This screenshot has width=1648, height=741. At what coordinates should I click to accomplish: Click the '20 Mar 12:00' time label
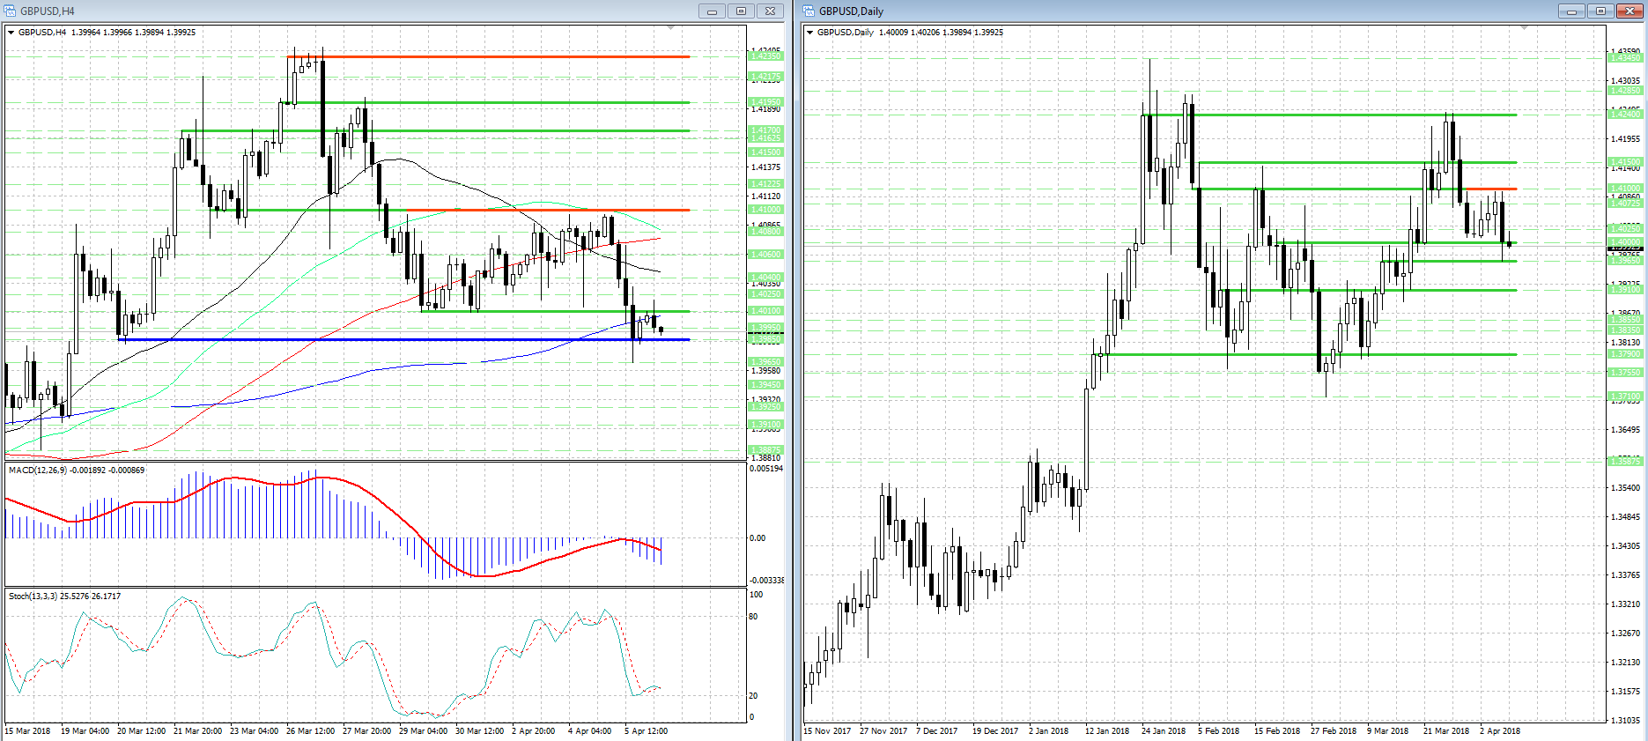(141, 731)
